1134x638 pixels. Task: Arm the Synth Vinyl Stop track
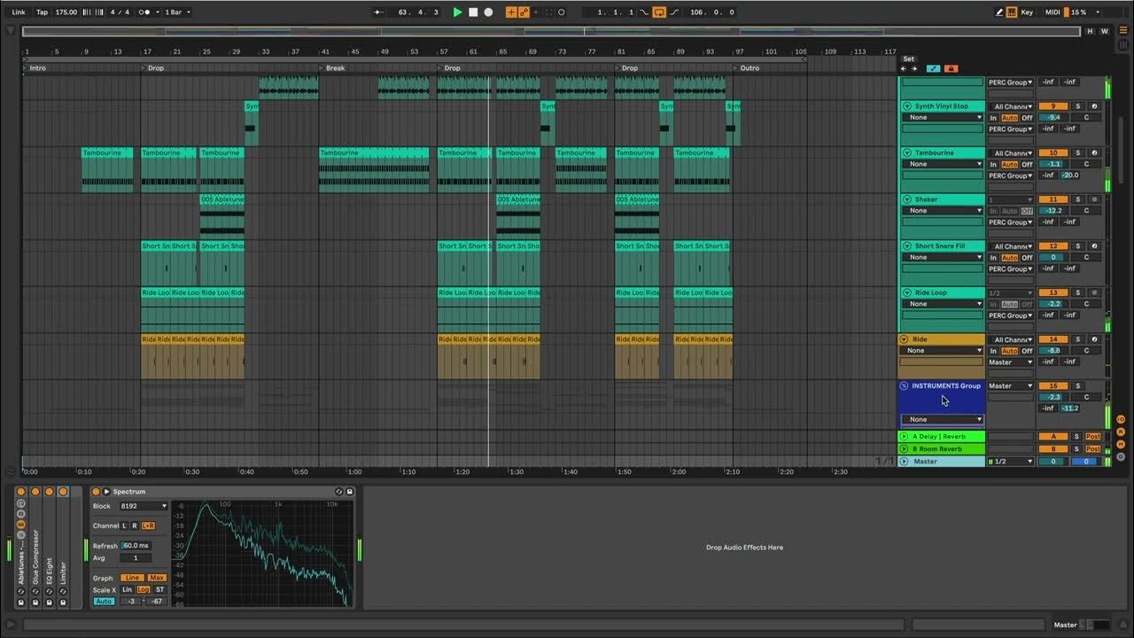1094,106
